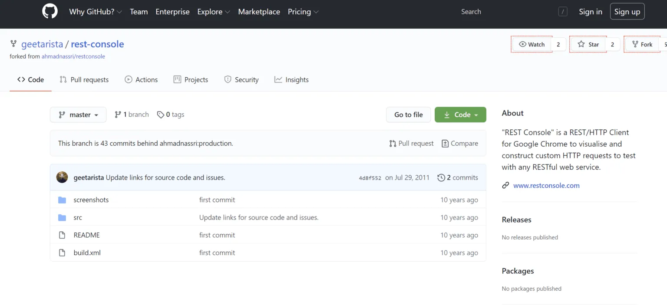Switch to the Projects tab
Screen dimensions: 667x305
[x=191, y=80]
